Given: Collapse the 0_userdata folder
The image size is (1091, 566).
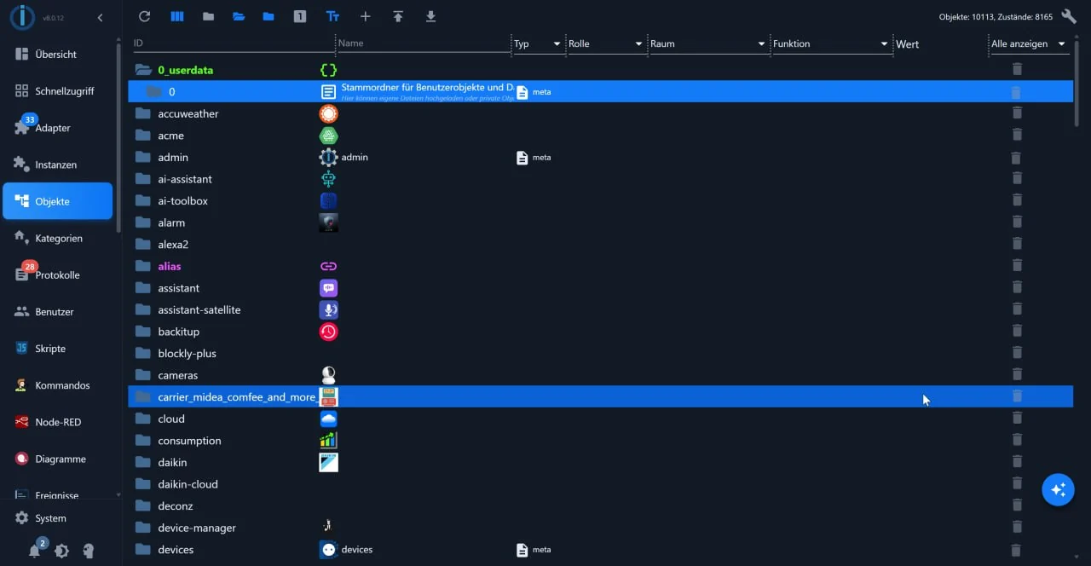Looking at the screenshot, I should tap(143, 70).
